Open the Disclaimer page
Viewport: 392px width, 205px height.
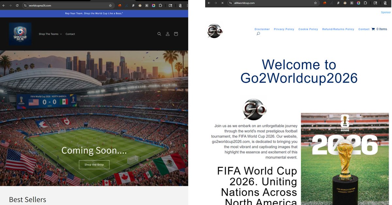262,29
